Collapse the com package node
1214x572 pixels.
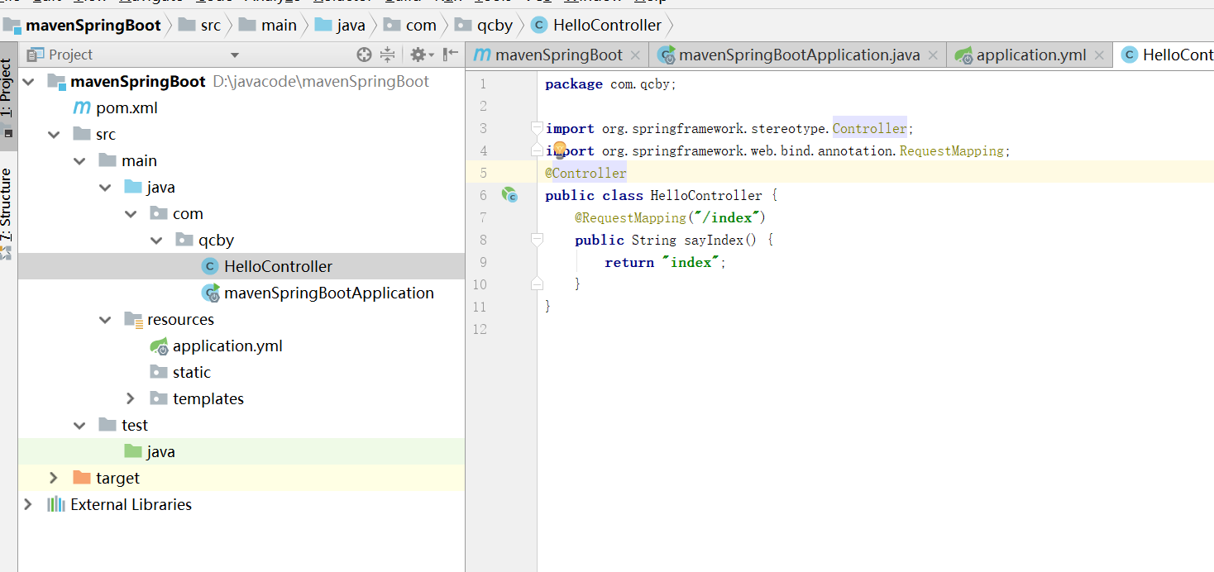click(131, 214)
